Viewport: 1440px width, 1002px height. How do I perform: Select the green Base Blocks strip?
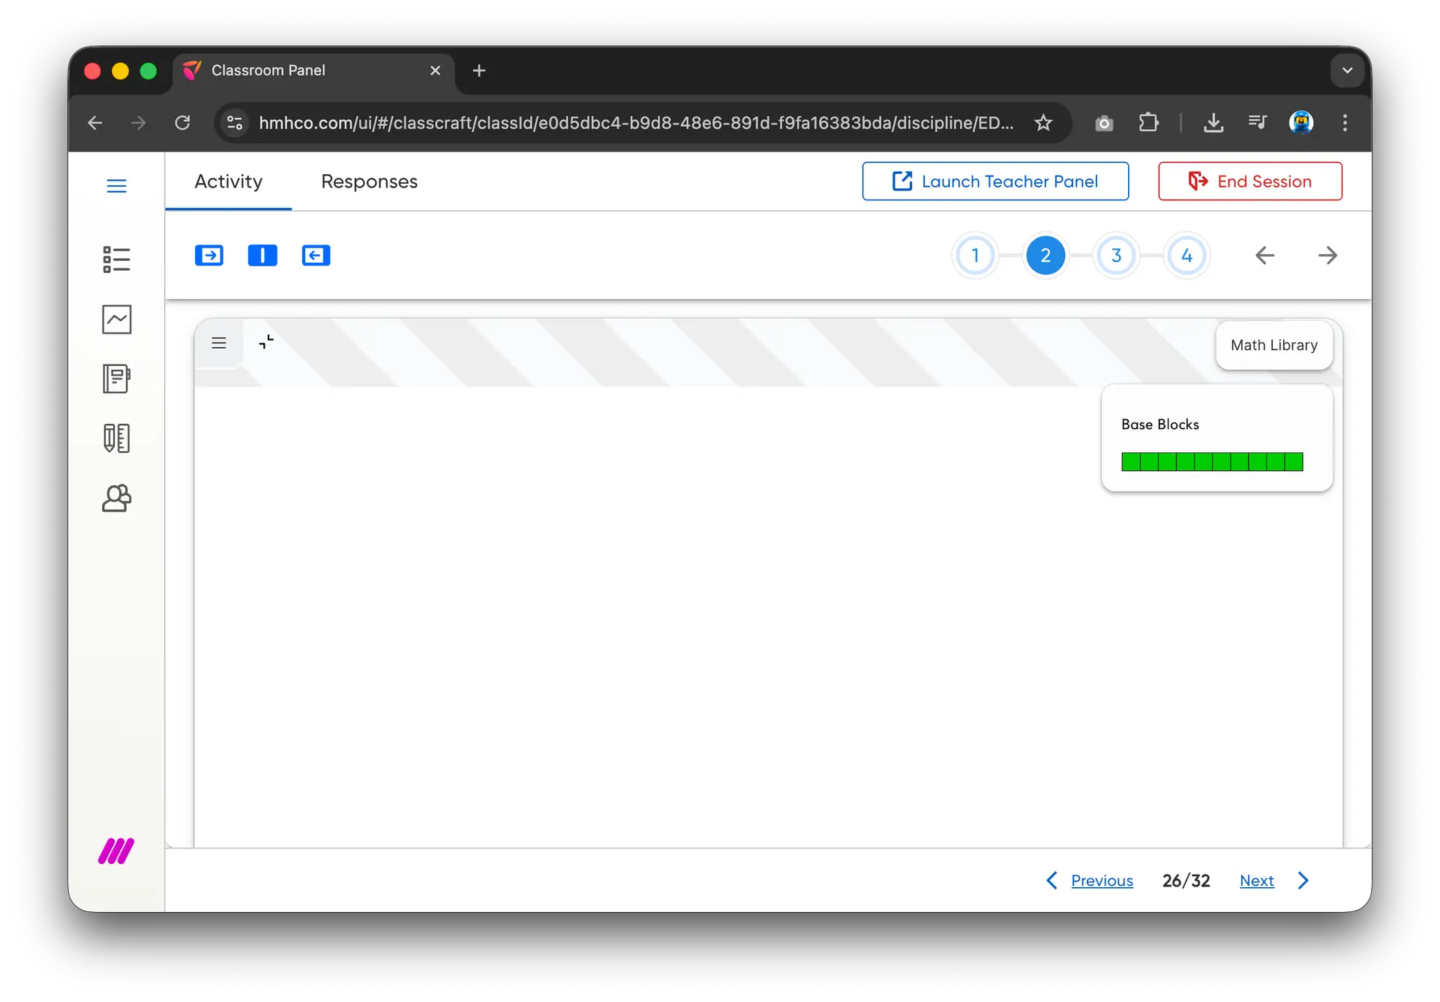[1212, 461]
